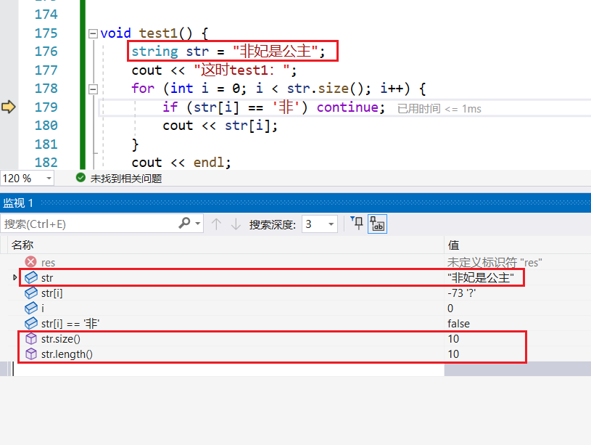591x445 pixels.
Task: Click the value "非妃是公主" of str
Action: pyautogui.click(x=481, y=278)
